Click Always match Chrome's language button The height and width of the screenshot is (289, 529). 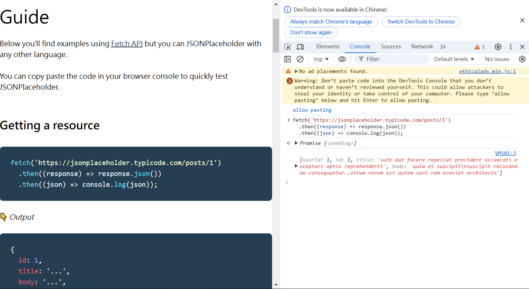tap(331, 22)
